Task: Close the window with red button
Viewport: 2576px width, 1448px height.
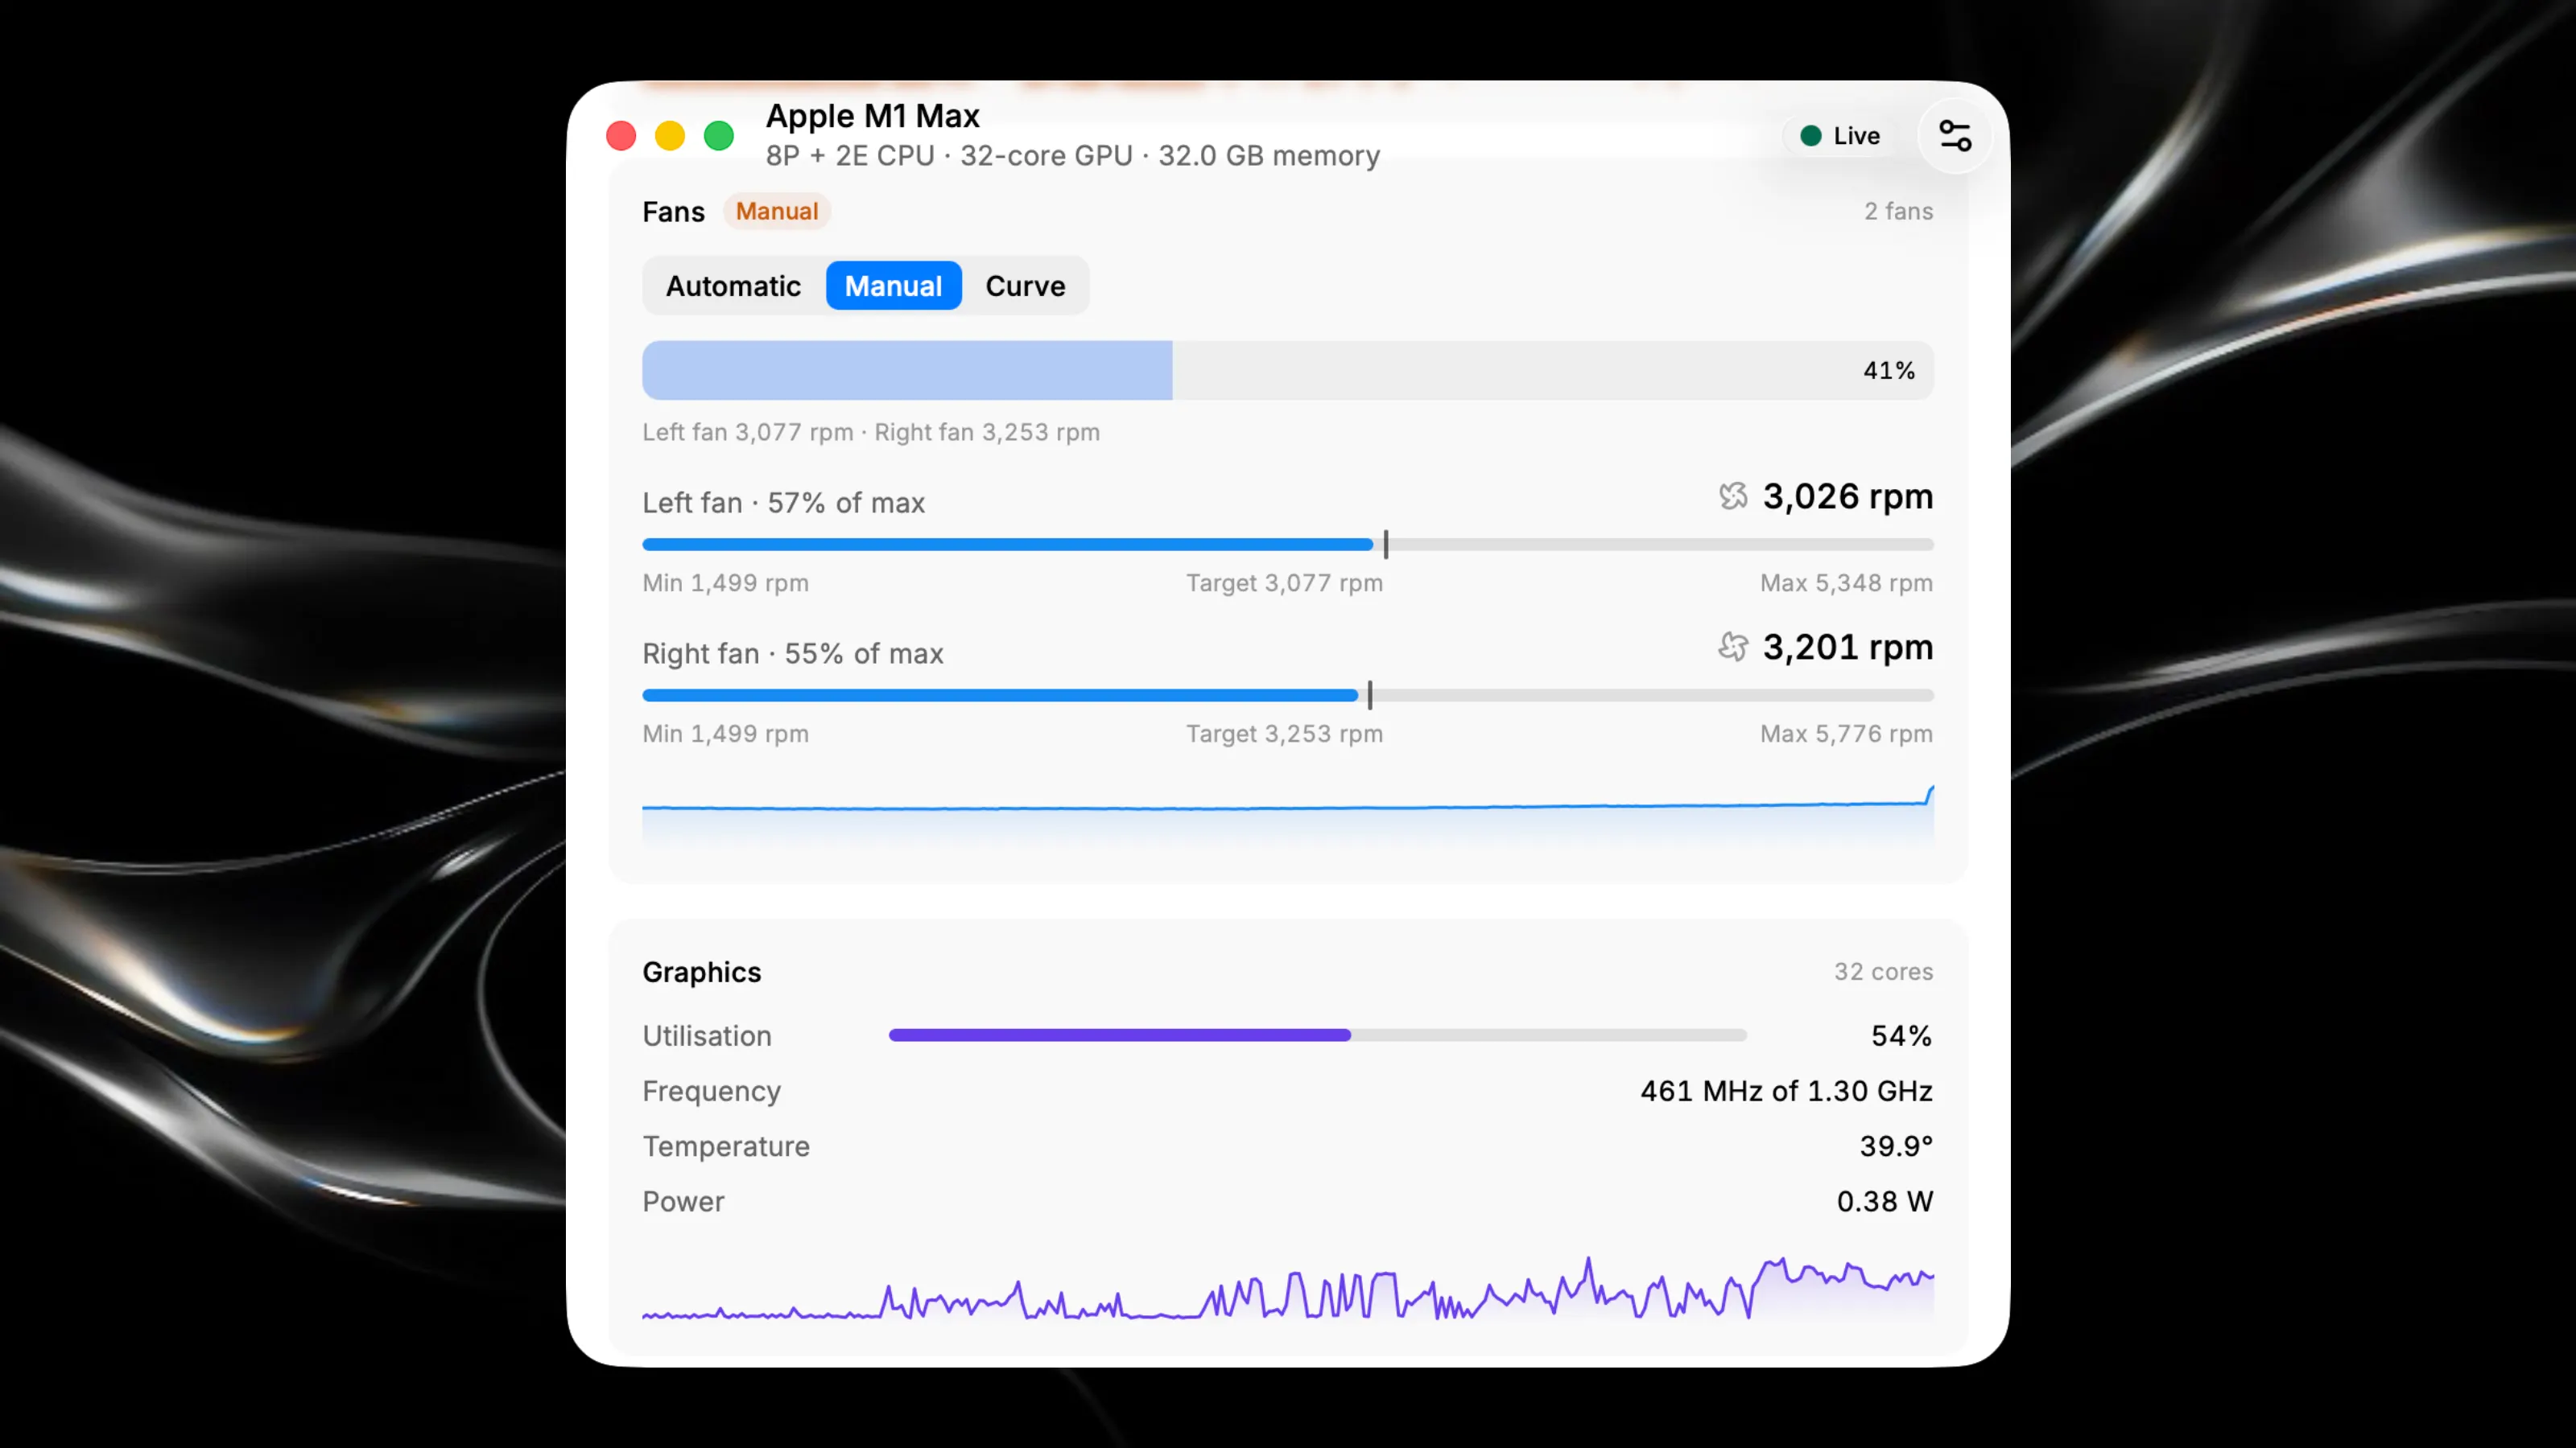Action: [621, 136]
